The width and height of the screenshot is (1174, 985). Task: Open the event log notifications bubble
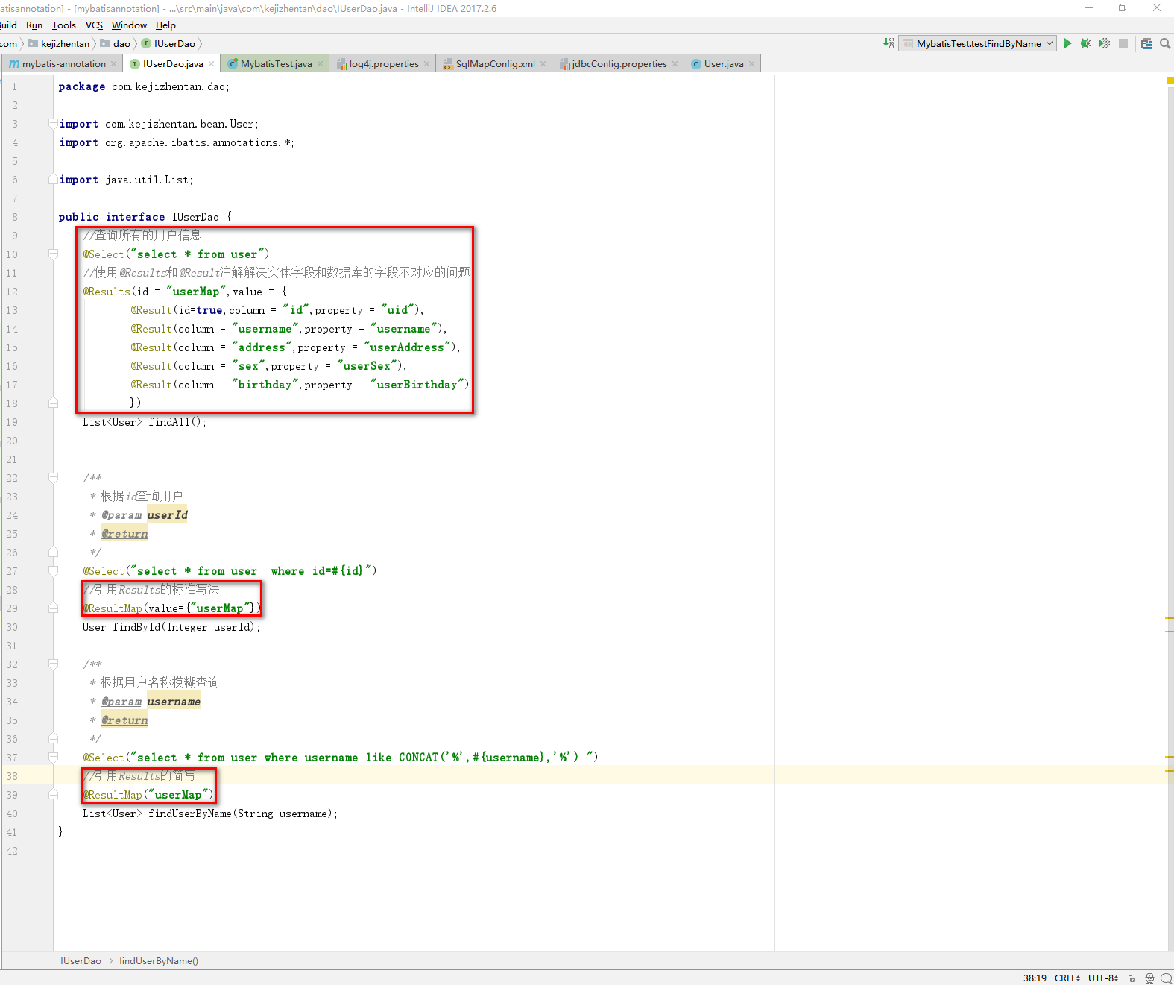point(1167,978)
